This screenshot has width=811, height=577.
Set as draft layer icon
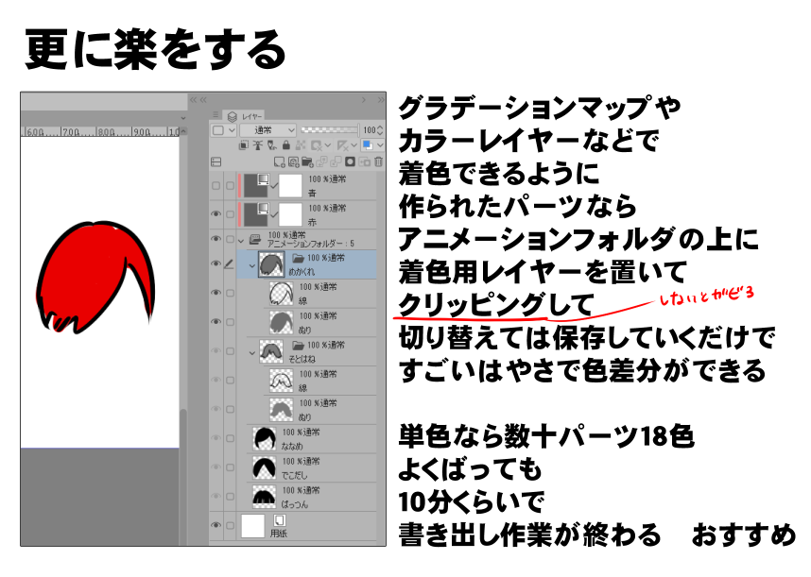271,145
